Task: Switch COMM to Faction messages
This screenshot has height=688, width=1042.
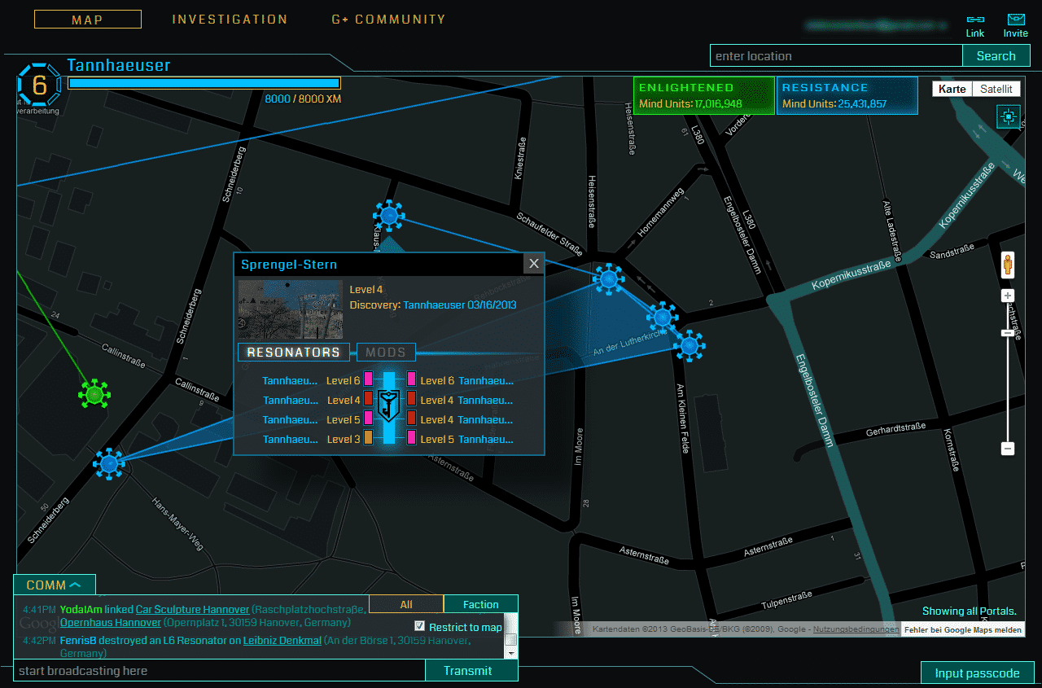Action: pos(481,604)
